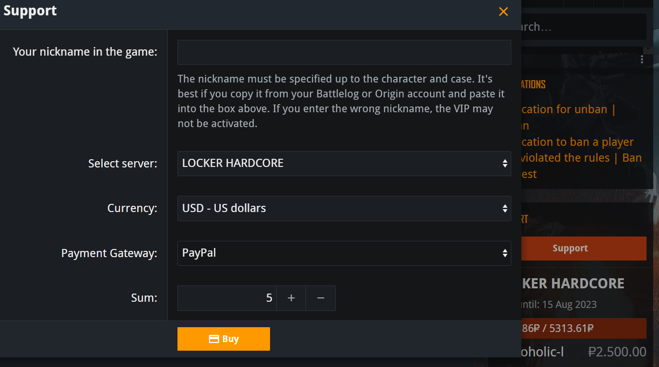
Task: Close the Support dialog with the X
Action: pos(503,12)
